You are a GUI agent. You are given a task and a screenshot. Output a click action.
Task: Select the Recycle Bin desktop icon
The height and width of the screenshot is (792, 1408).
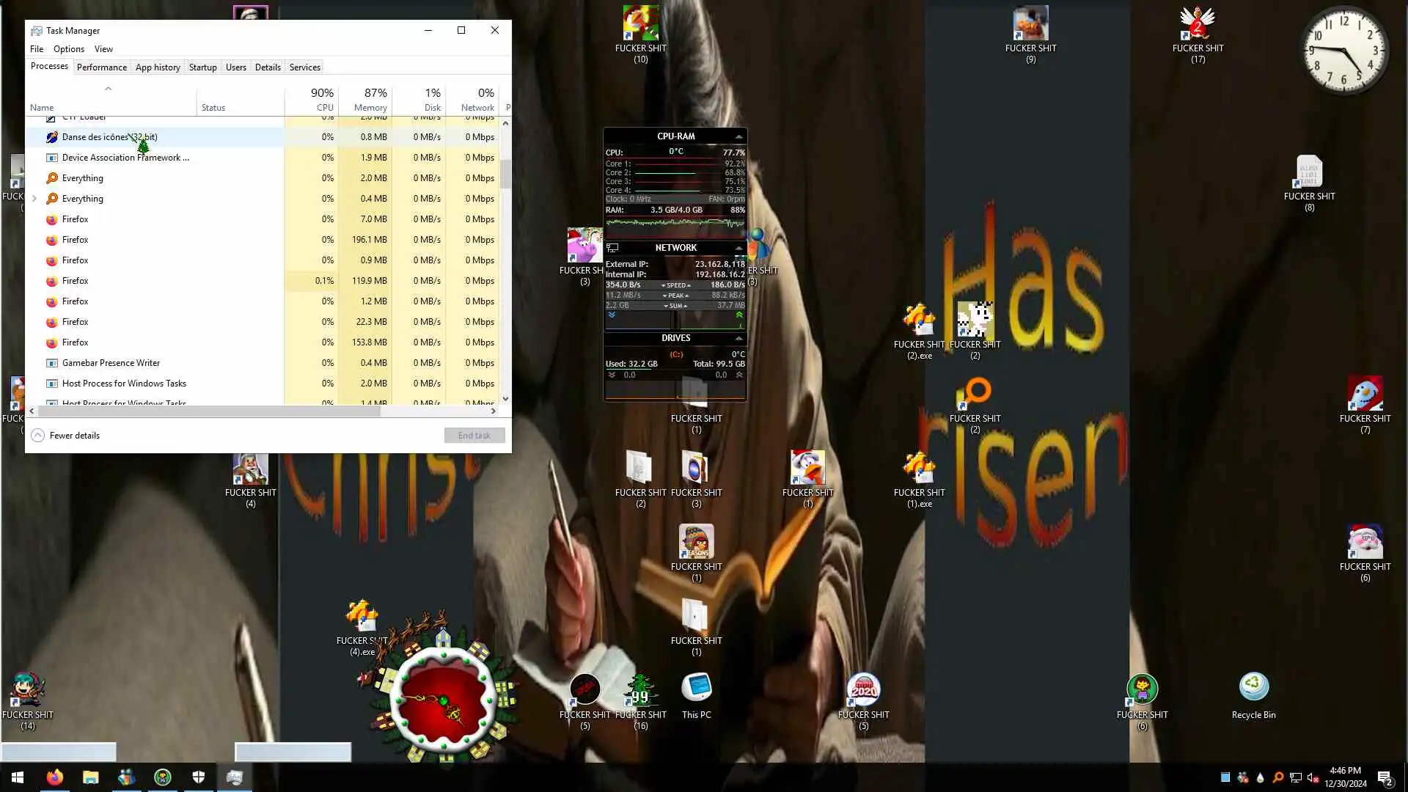1253,695
